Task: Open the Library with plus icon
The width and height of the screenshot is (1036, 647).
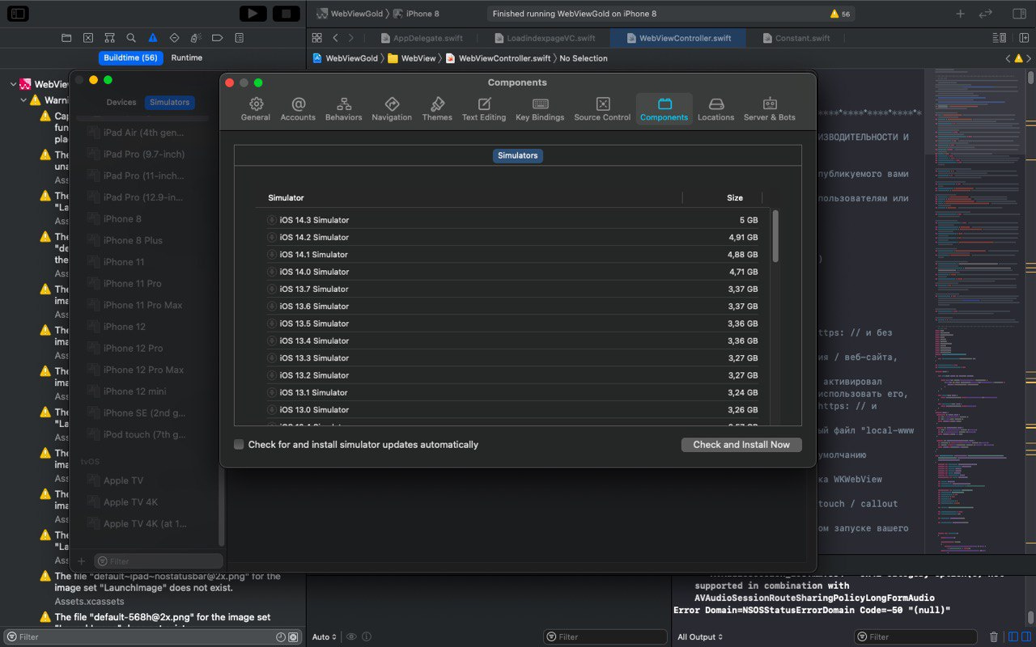Action: [x=960, y=14]
